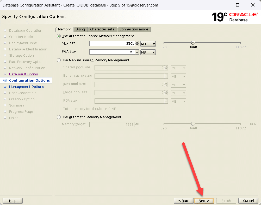This screenshot has height=205, width=261.
Task: Click into the SGA size field
Action: (112, 44)
